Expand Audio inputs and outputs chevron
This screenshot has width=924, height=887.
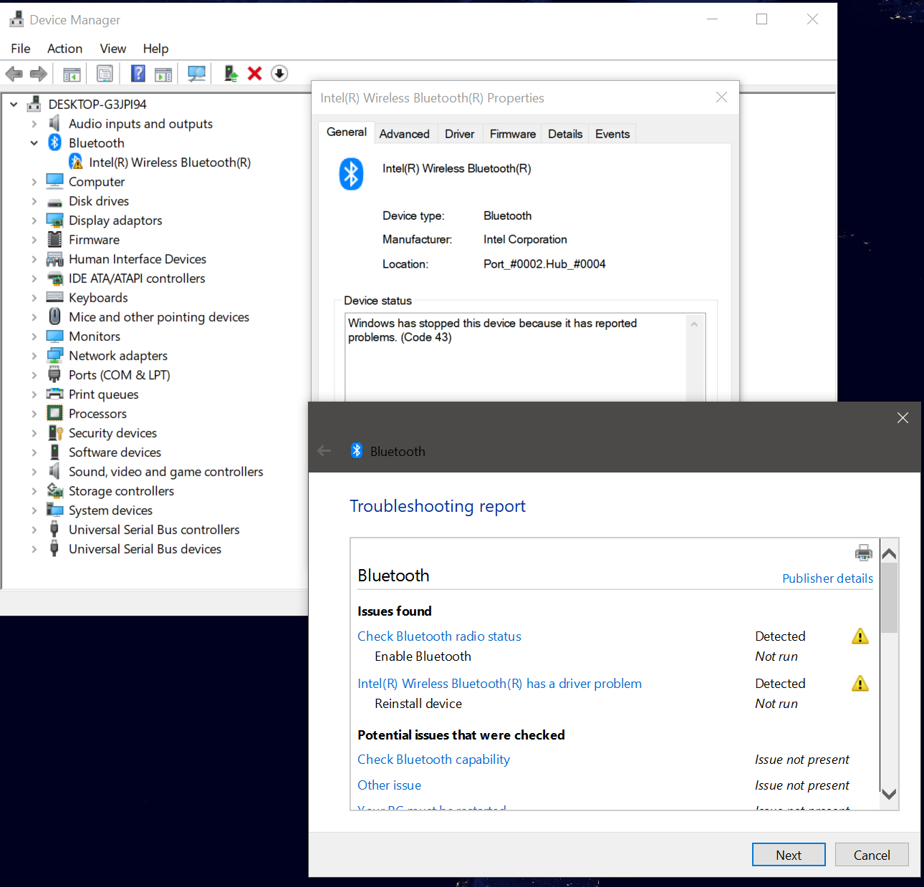pyautogui.click(x=34, y=124)
